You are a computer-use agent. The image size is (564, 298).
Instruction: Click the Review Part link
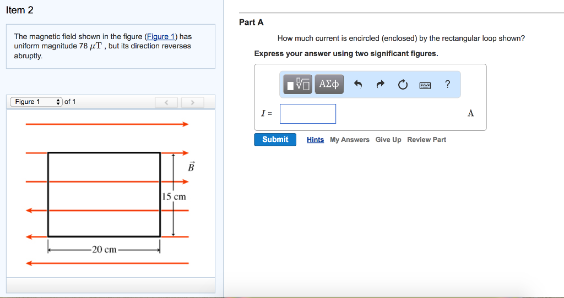coord(427,140)
